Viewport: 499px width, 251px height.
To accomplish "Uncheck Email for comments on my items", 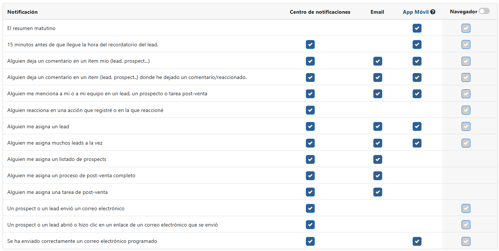I will (378, 61).
